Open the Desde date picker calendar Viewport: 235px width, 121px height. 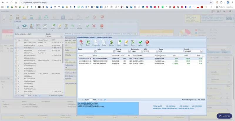coord(95,51)
